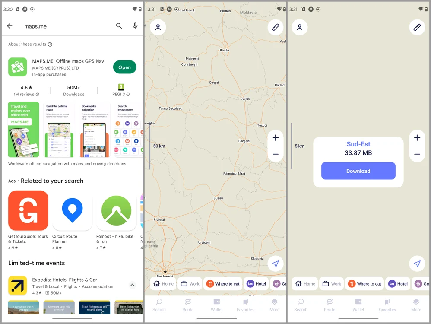This screenshot has width=431, height=324.
Task: Tap info icon next to 1M reviews
Action: pyautogui.click(x=38, y=94)
